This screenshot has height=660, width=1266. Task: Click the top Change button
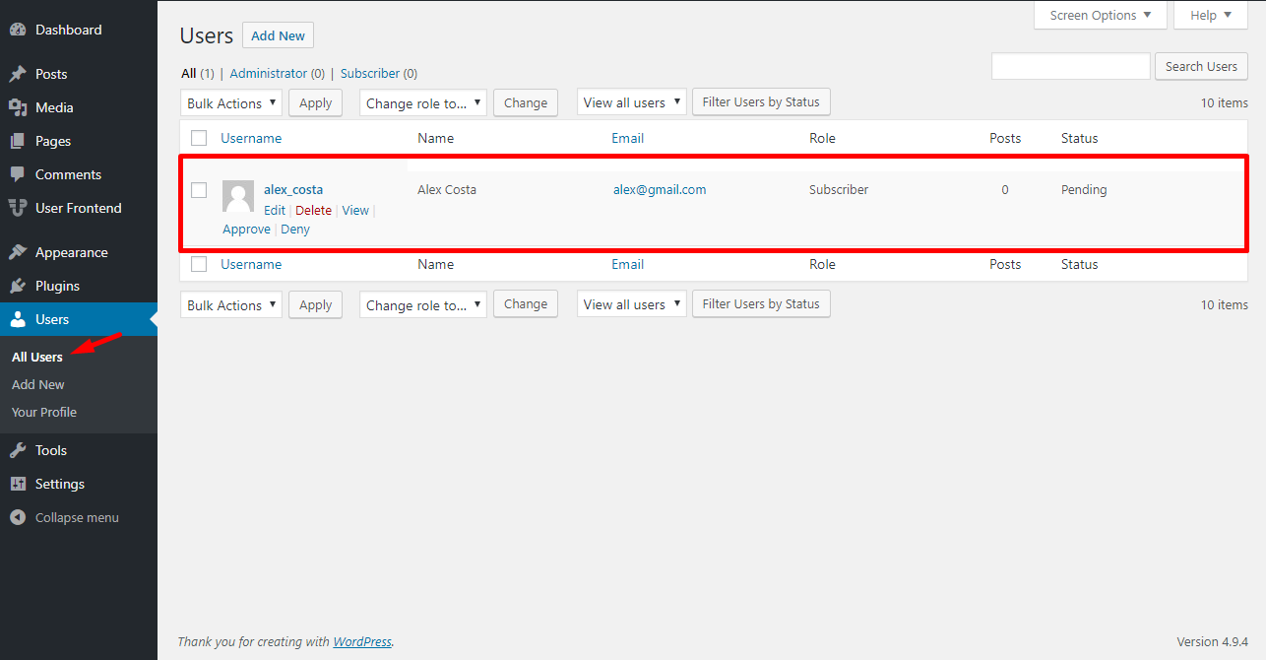click(x=526, y=102)
